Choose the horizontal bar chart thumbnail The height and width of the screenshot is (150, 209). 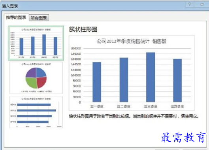[x=36, y=112]
